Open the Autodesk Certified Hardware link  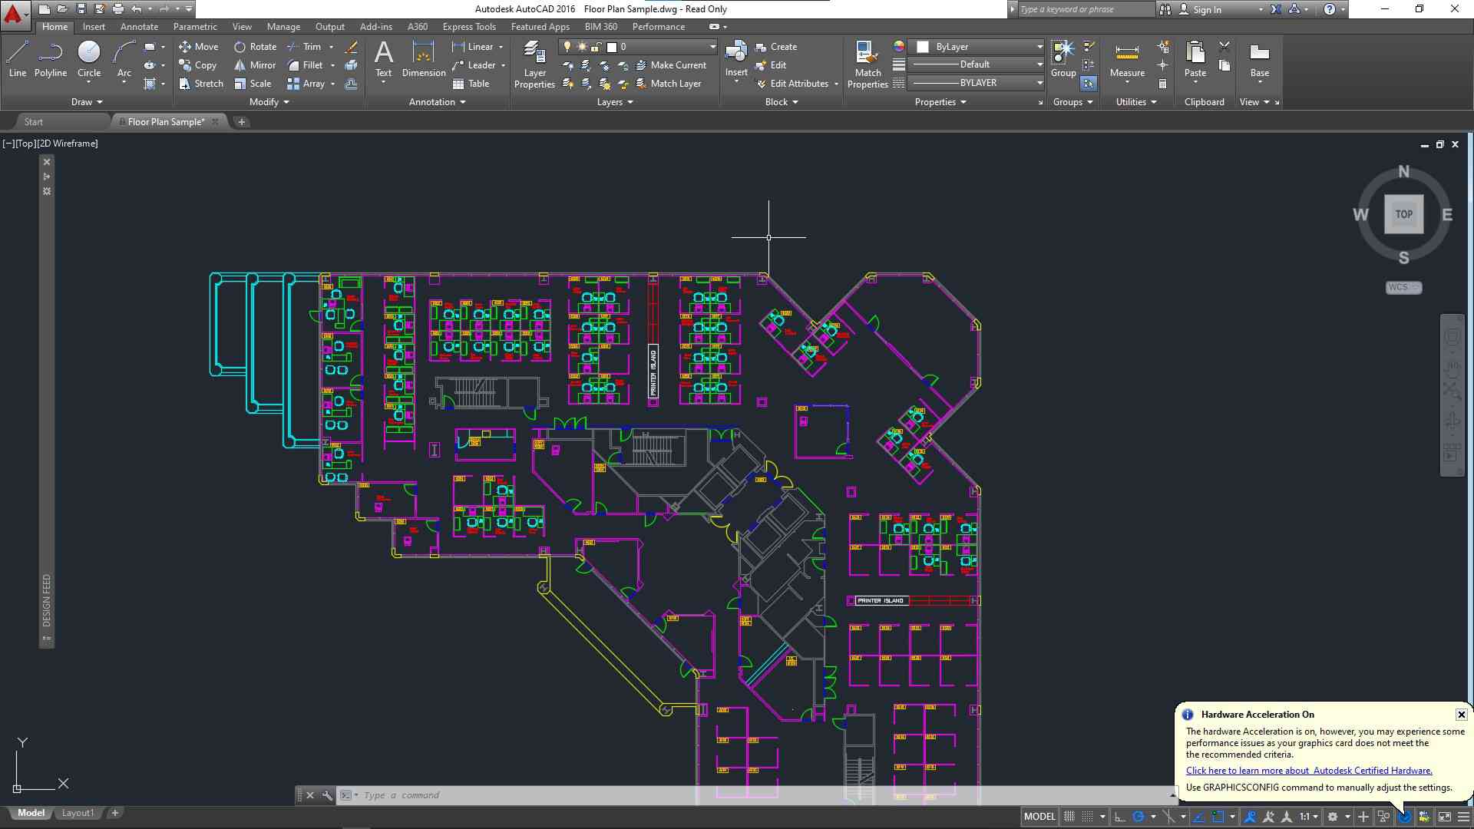coord(1309,771)
